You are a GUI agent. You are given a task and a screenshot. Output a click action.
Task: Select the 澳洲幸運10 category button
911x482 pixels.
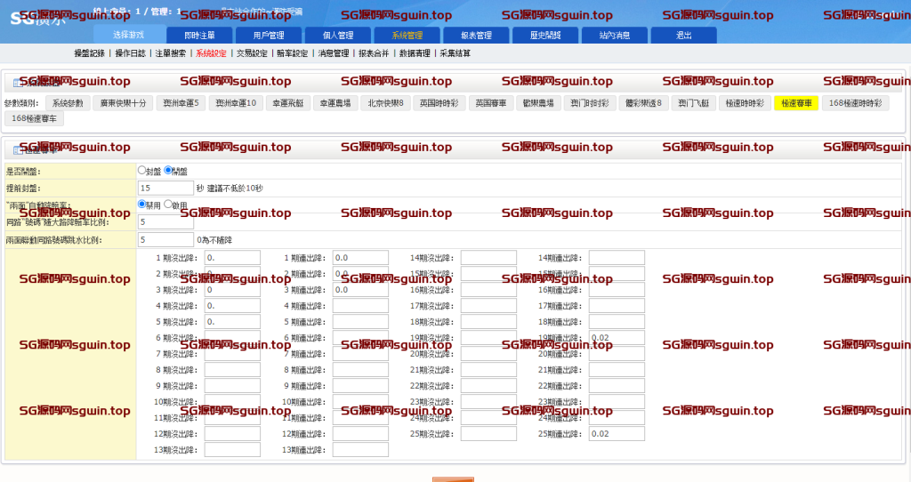(236, 103)
